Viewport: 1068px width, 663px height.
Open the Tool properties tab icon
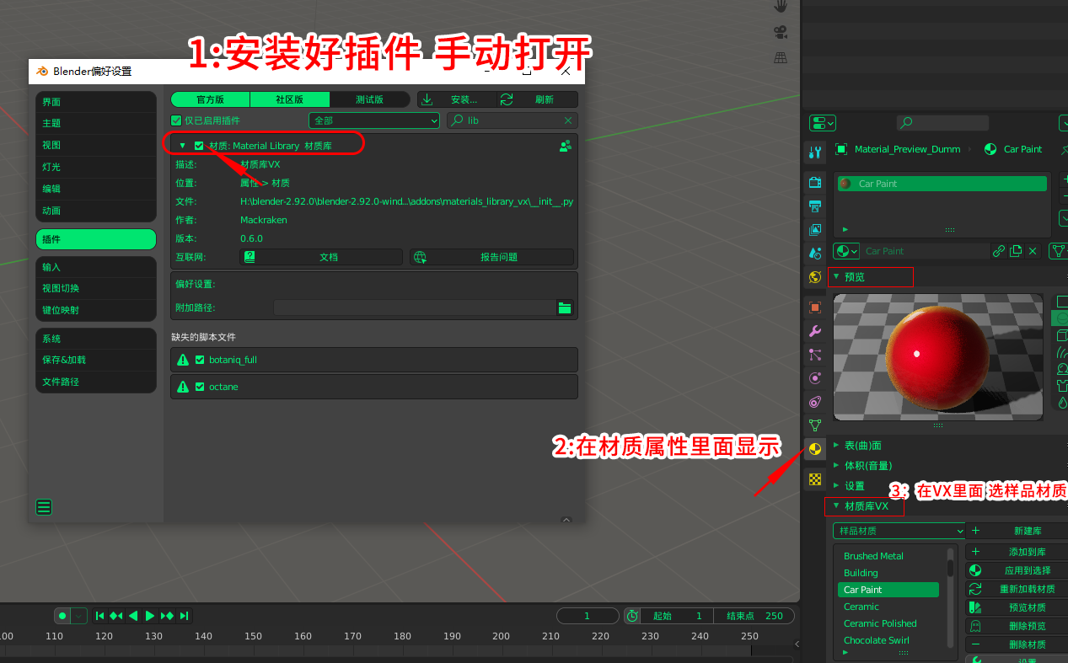(x=814, y=152)
